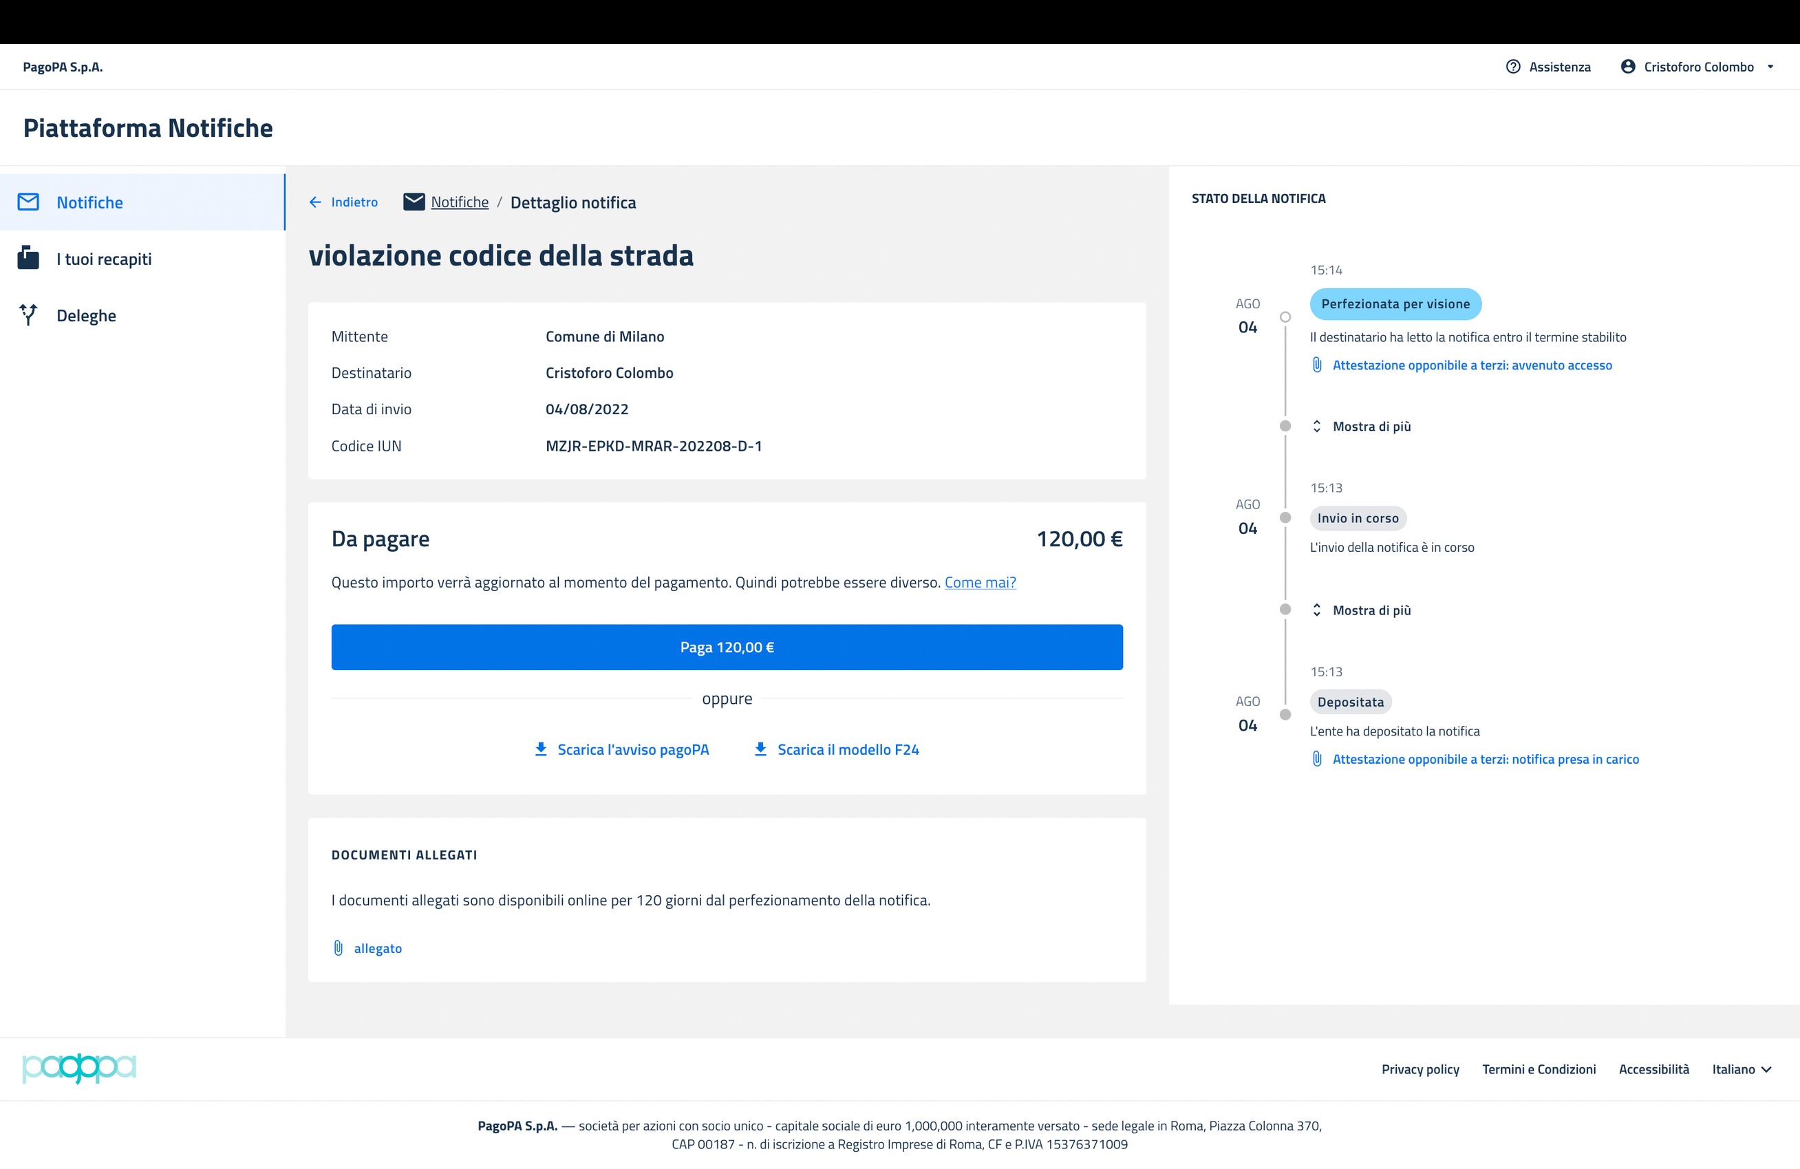The width and height of the screenshot is (1800, 1169).
Task: Click the user avatar icon beside Cristoforo Colombo
Action: (1627, 67)
